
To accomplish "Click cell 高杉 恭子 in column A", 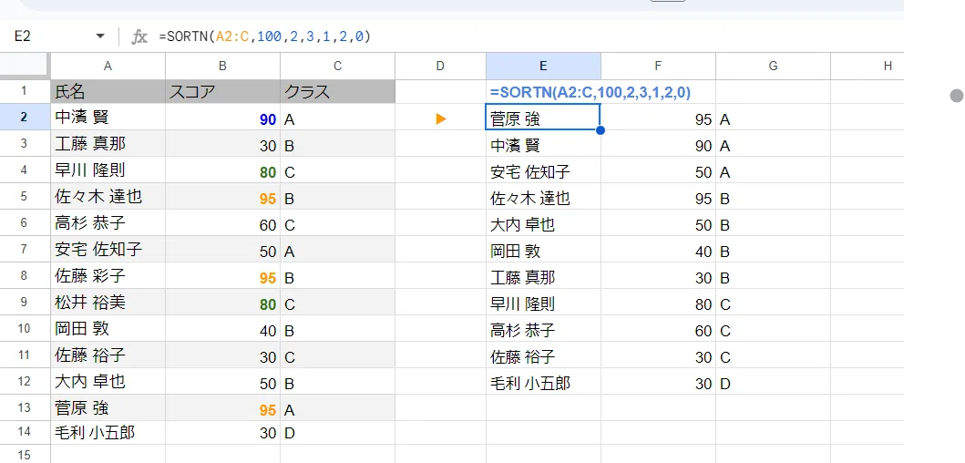I will coord(108,223).
